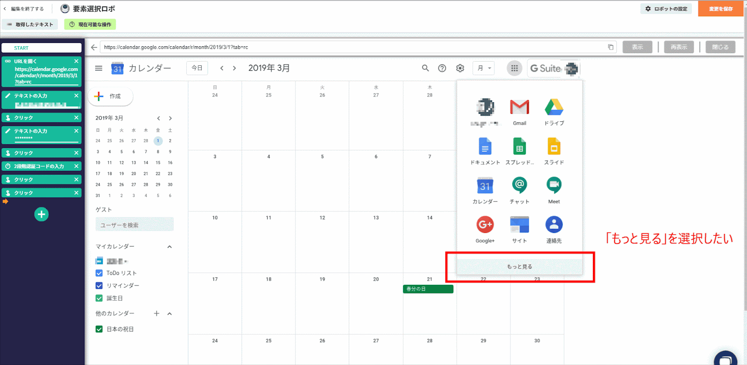Select the START step
Image resolution: width=747 pixels, height=365 pixels.
tap(42, 48)
